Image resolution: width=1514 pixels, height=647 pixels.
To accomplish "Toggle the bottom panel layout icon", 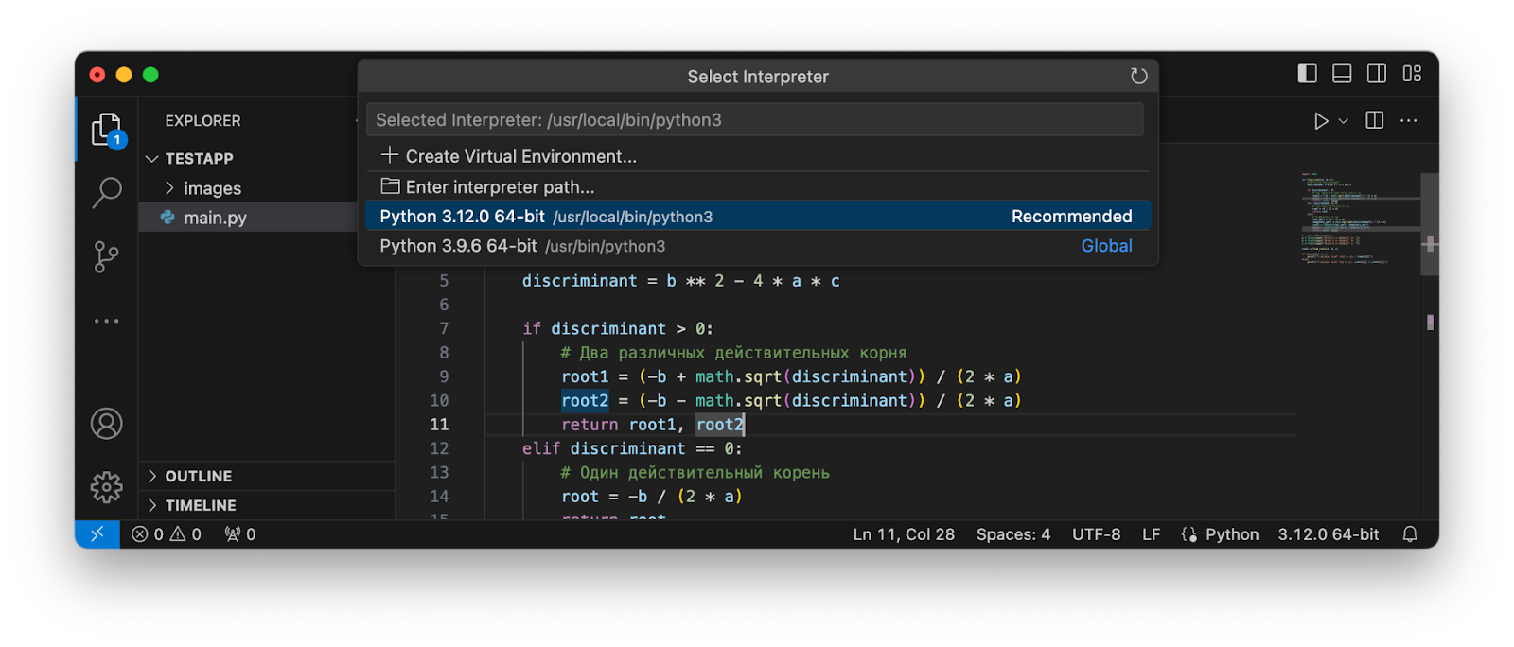I will click(1342, 74).
